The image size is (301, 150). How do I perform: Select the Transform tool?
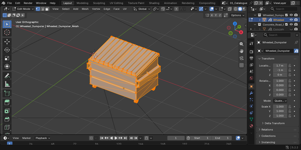[7, 66]
